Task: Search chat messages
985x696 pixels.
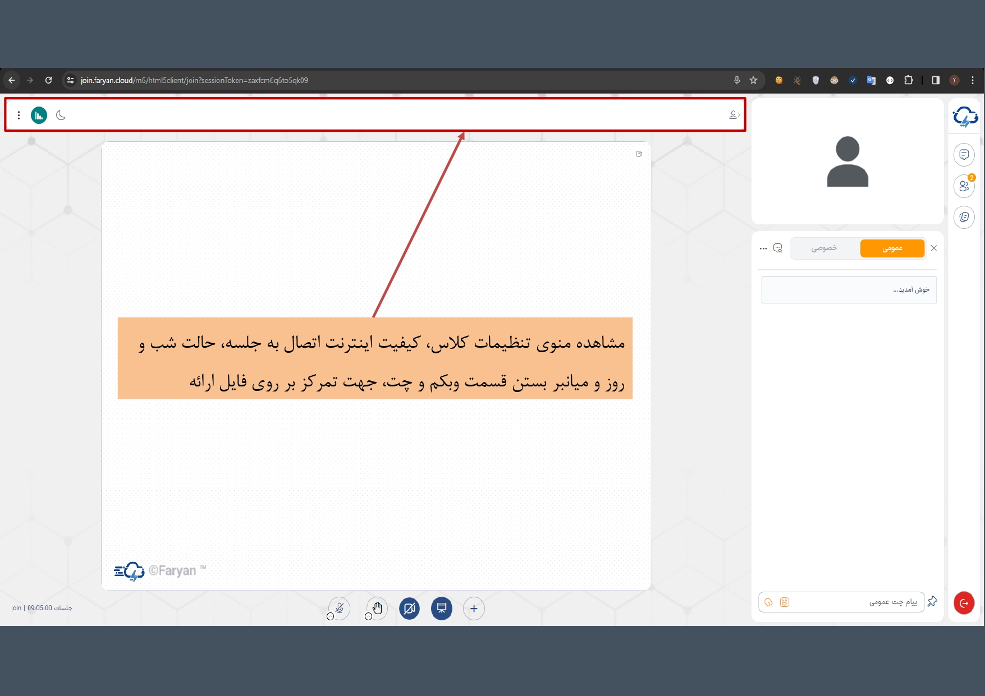Action: (778, 248)
